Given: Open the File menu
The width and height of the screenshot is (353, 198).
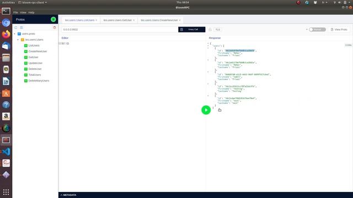Looking at the screenshot, I should pyautogui.click(x=15, y=12).
